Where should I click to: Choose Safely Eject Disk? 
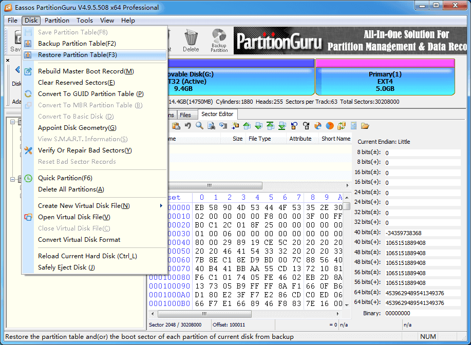pyautogui.click(x=95, y=267)
